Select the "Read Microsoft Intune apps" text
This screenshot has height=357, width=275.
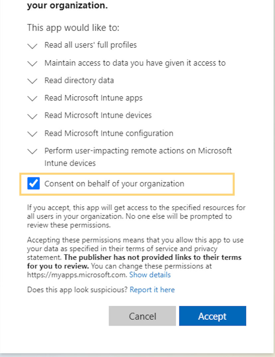click(x=93, y=98)
